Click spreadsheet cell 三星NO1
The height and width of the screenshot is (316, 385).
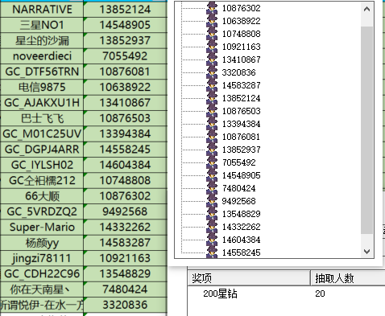coord(42,25)
